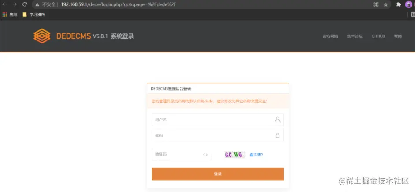The width and height of the screenshot is (416, 192).
Task: Click the V5.8.1 系统登录 title text
Action: (113, 36)
